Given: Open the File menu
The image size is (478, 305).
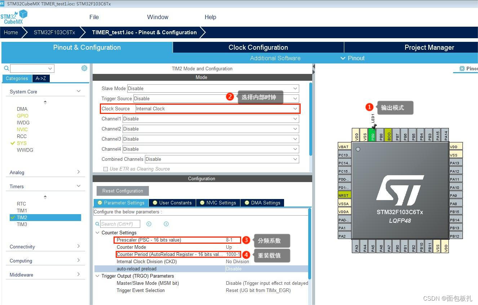Looking at the screenshot, I should click(94, 17).
